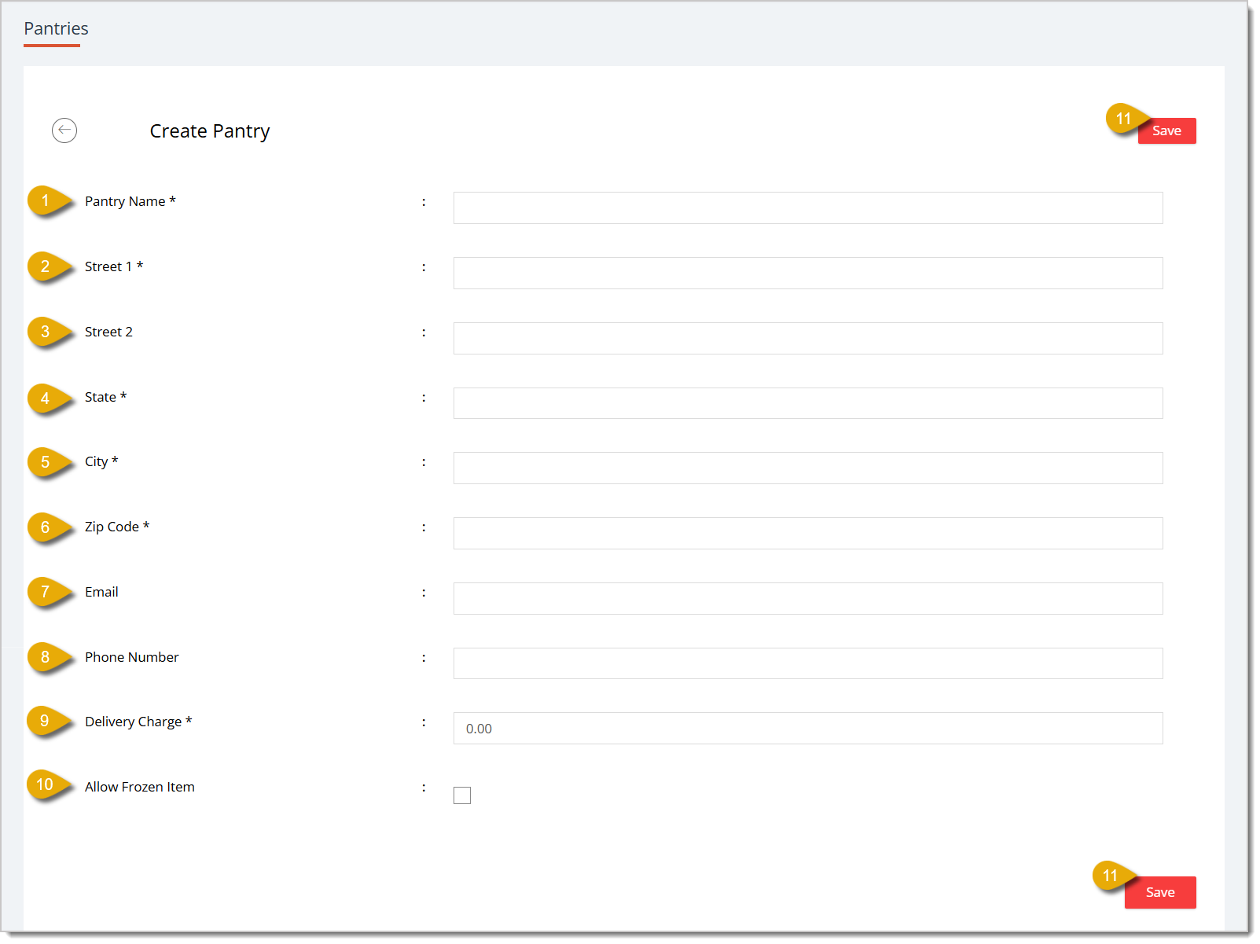
Task: Click the back arrow icon beside Create Pantry
Action: 64,130
